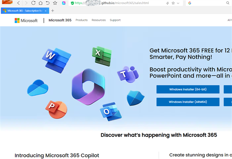Screen dimensions: 232x159
Task: Click the magnifier search icon
Action: click(x=228, y=3)
